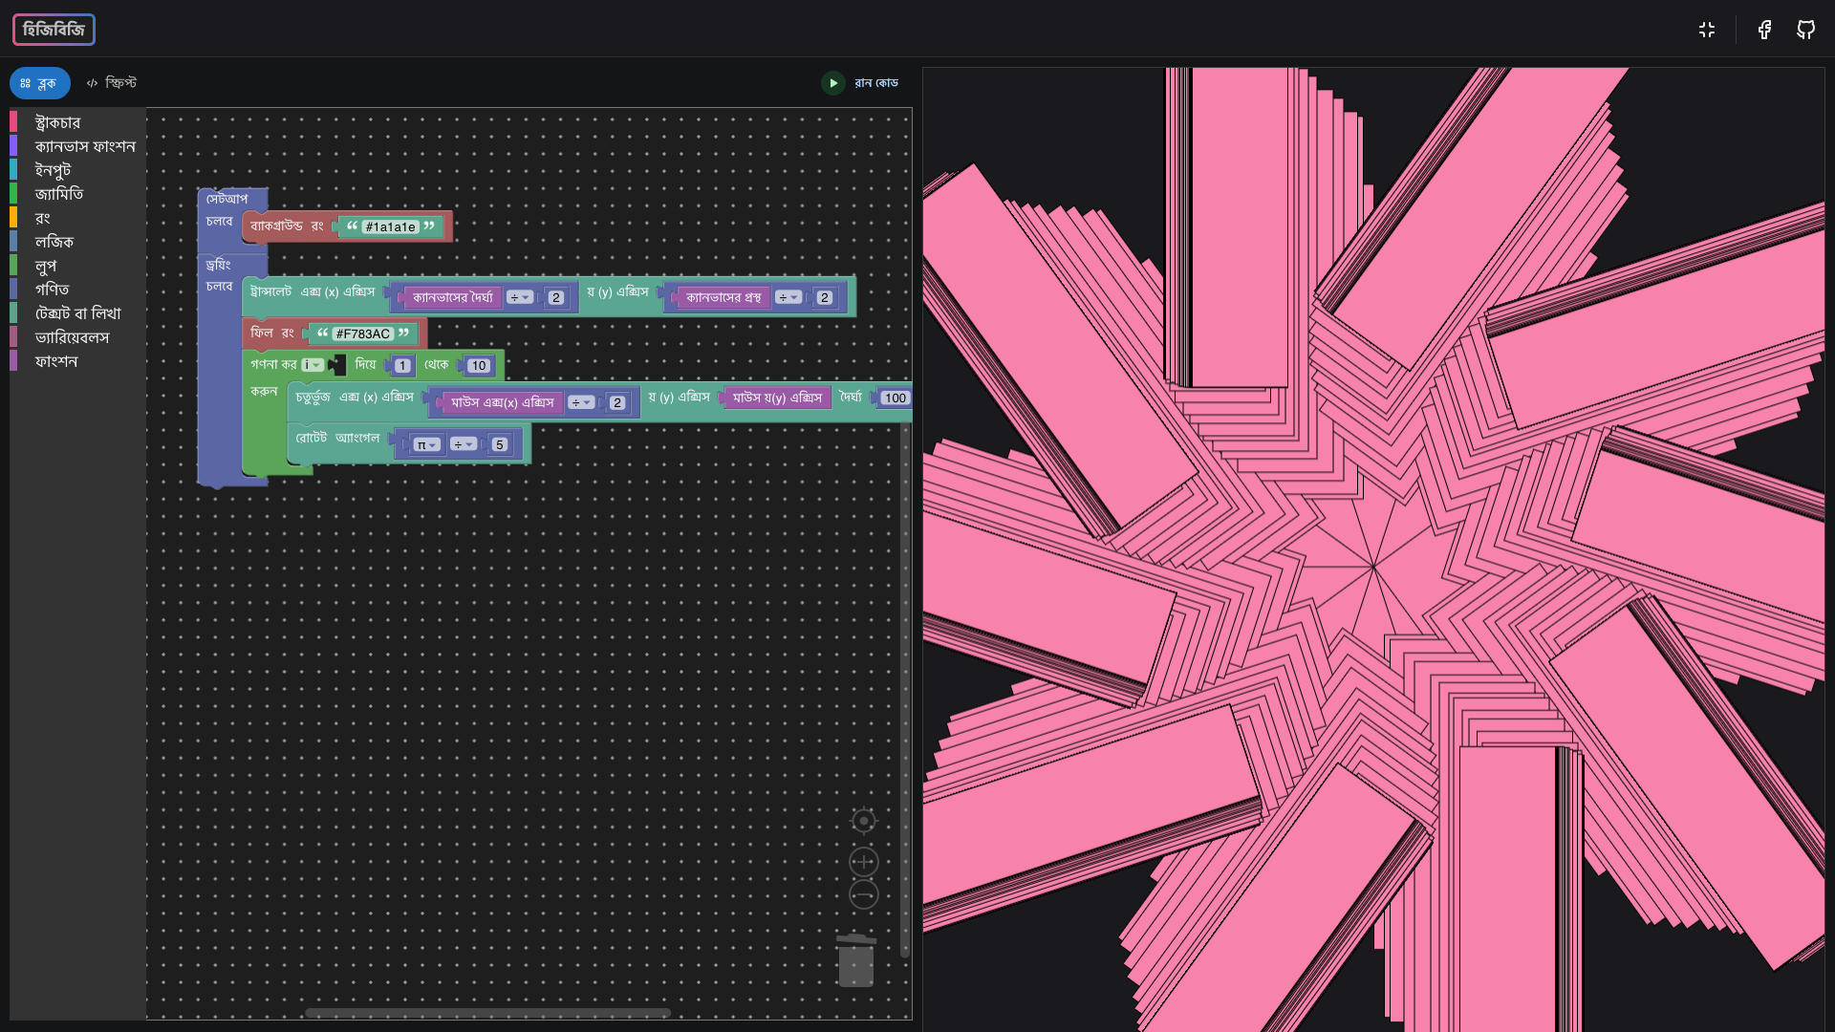This screenshot has width=1835, height=1032.
Task: Click the হিজিবিজি logo
Action: tap(54, 30)
